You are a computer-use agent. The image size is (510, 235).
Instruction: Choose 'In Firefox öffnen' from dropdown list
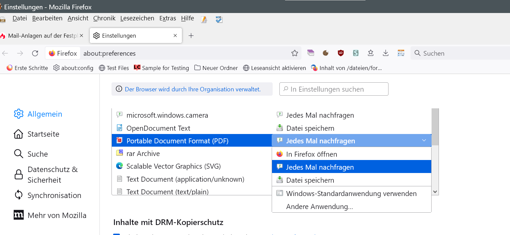click(x=311, y=154)
